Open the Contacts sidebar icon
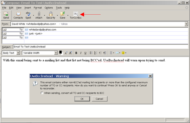 click(18, 15)
